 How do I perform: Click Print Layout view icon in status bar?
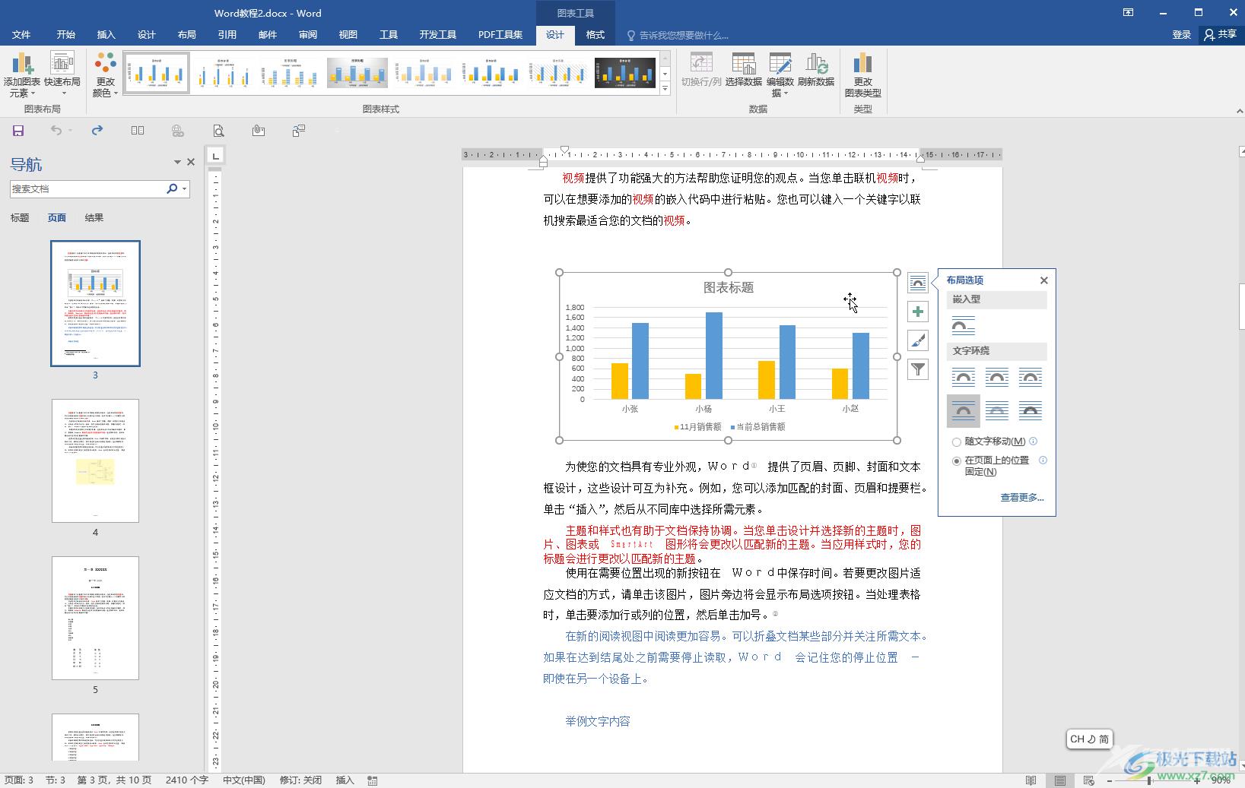coord(1059,780)
